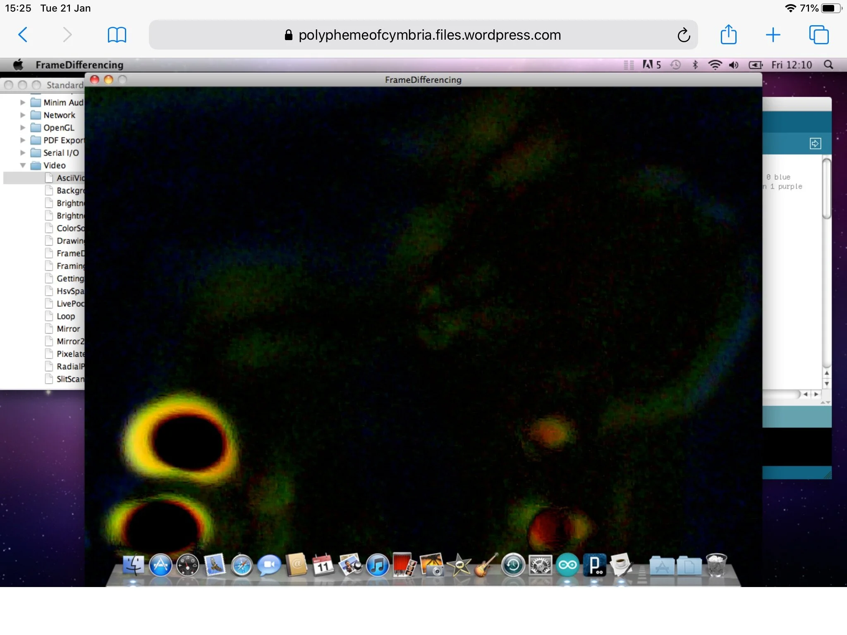The width and height of the screenshot is (847, 635).
Task: Click the console vertical scrollbar thumb
Action: coord(826,189)
